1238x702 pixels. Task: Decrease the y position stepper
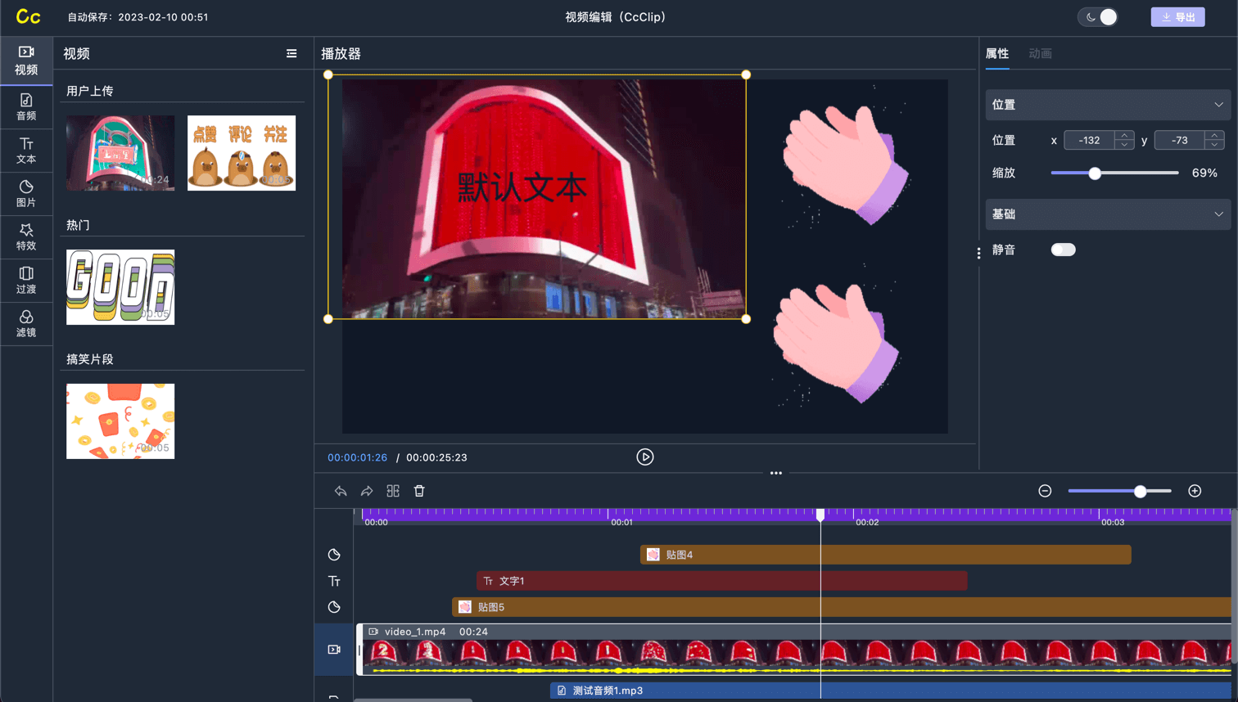(1215, 145)
